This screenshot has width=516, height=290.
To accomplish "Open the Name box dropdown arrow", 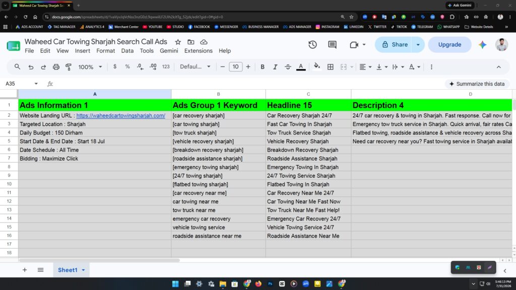I will pos(36,84).
